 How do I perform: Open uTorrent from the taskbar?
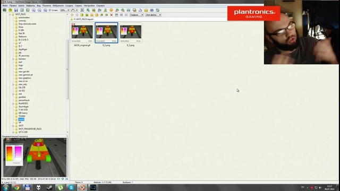[x=60, y=187]
